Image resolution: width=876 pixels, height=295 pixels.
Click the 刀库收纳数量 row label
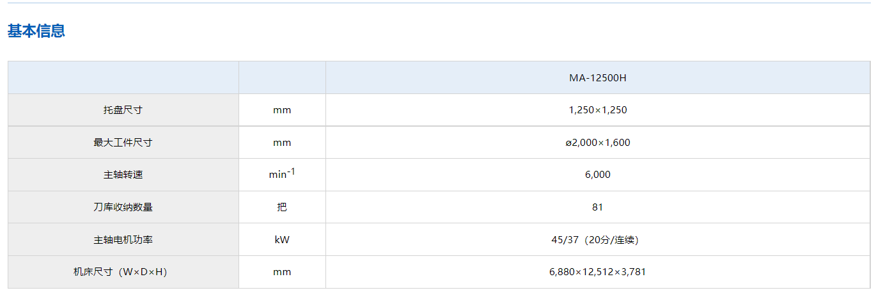coord(123,207)
